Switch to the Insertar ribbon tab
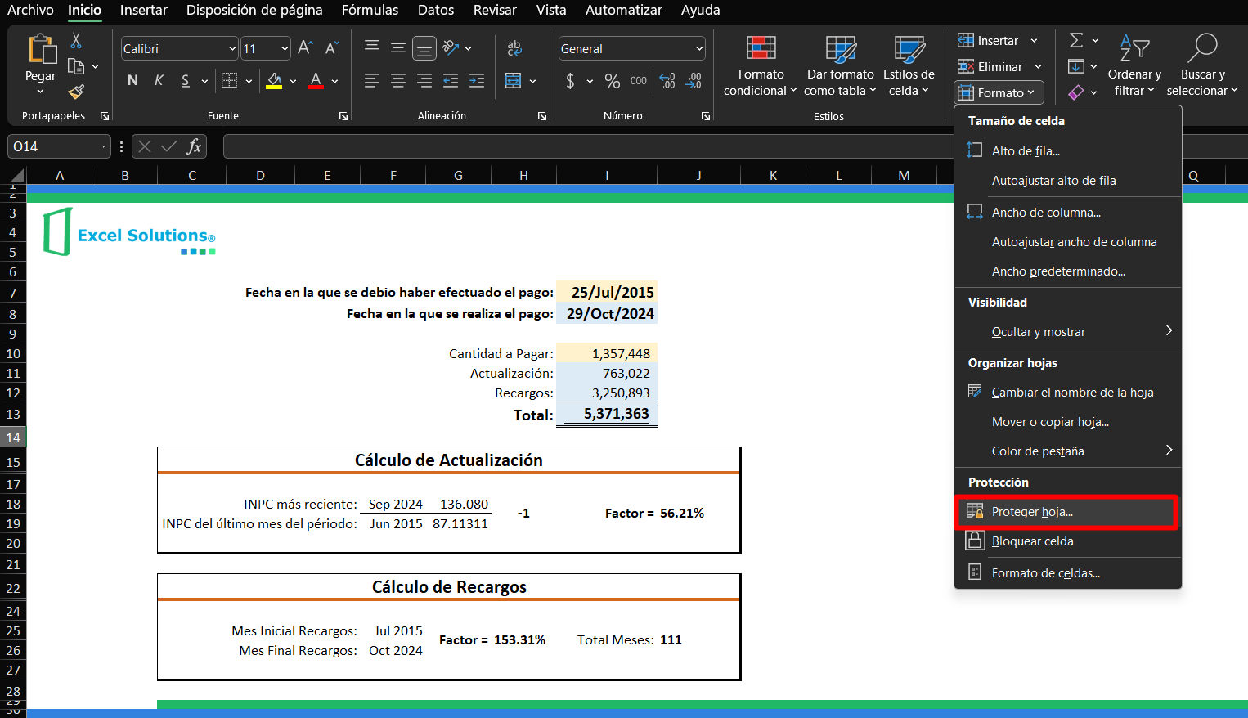 (x=143, y=10)
